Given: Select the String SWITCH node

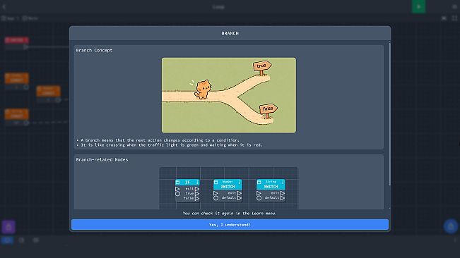Looking at the screenshot, I should tap(271, 190).
